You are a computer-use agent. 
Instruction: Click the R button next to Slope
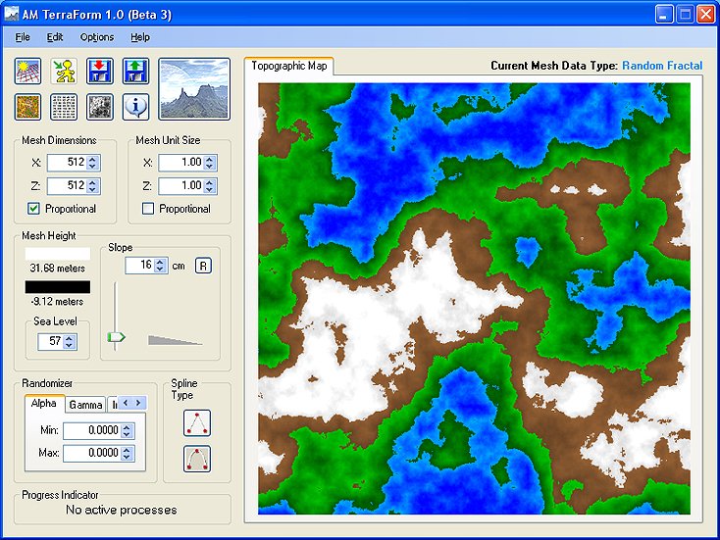[203, 266]
